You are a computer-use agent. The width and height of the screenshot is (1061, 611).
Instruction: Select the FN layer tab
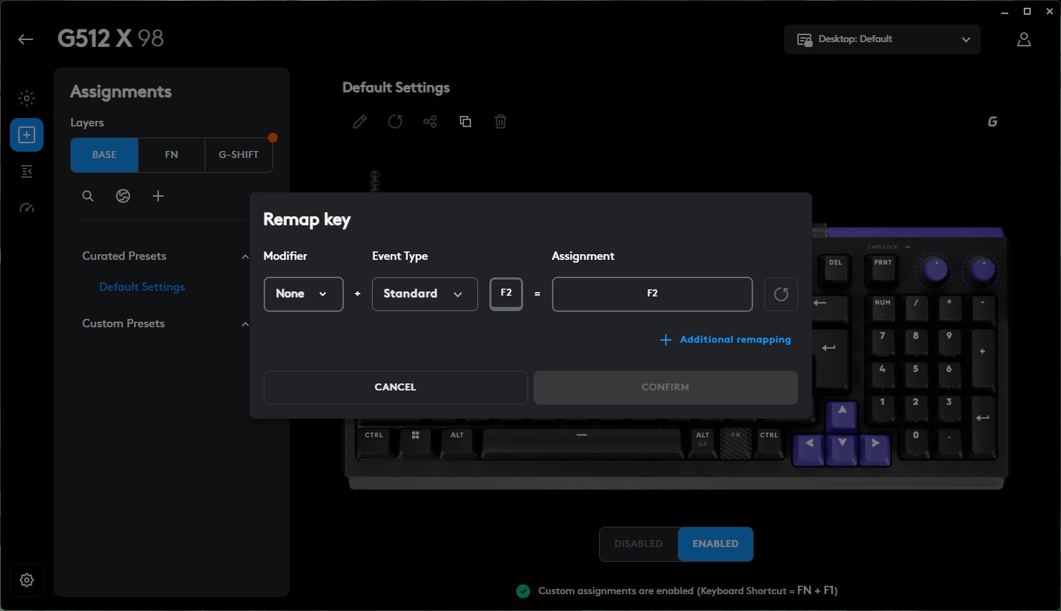click(x=172, y=155)
